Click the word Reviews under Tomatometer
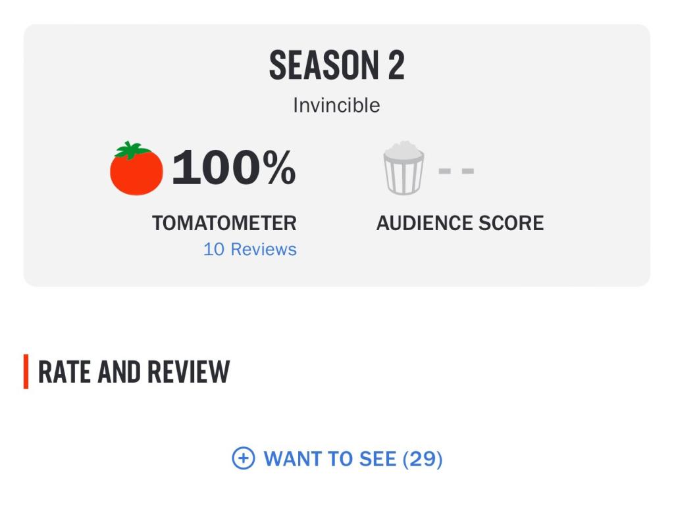 263,249
